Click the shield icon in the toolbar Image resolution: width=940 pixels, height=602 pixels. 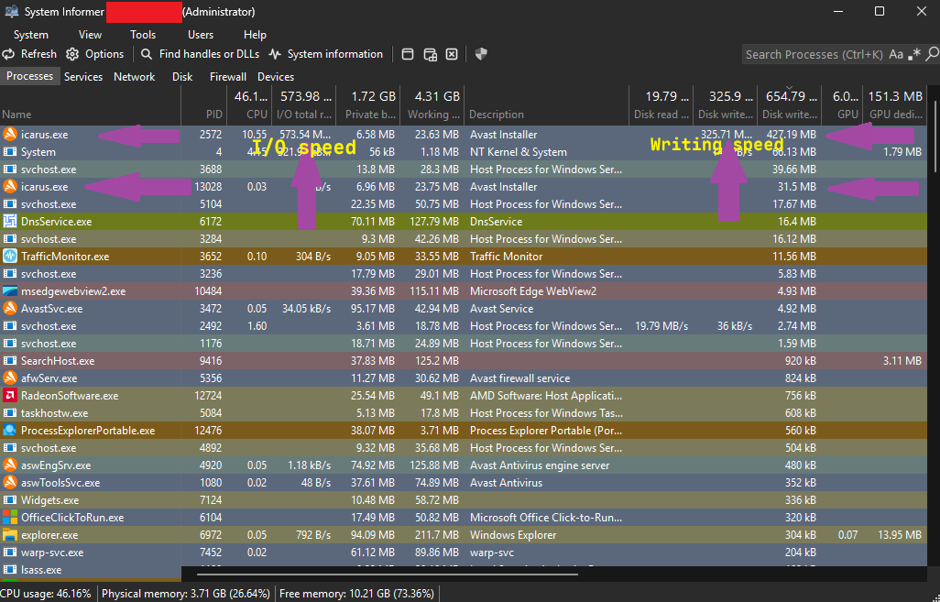click(x=481, y=55)
